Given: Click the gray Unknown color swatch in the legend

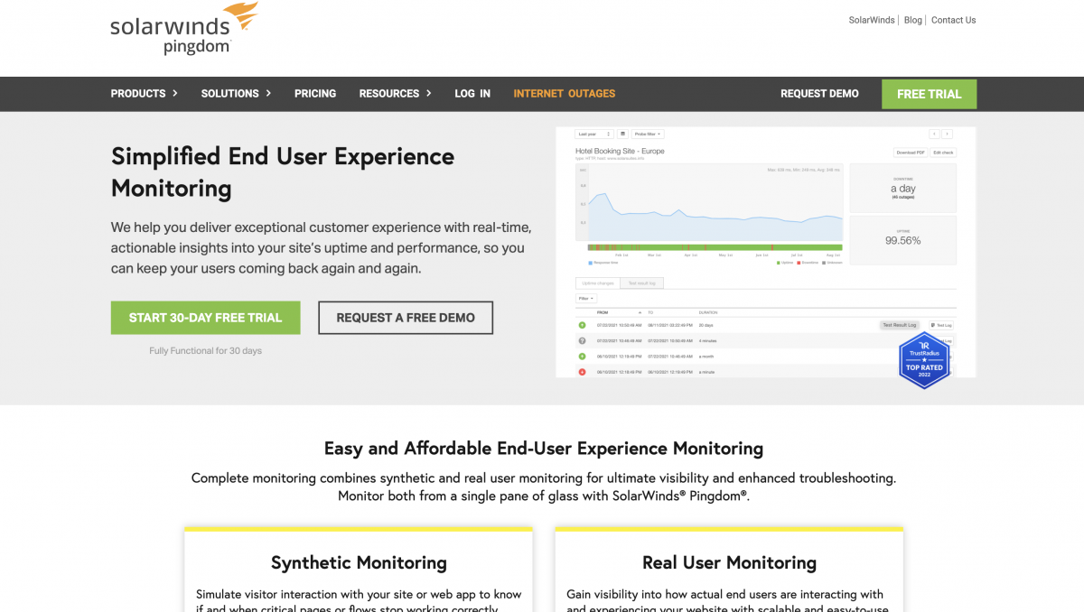Looking at the screenshot, I should 823,263.
